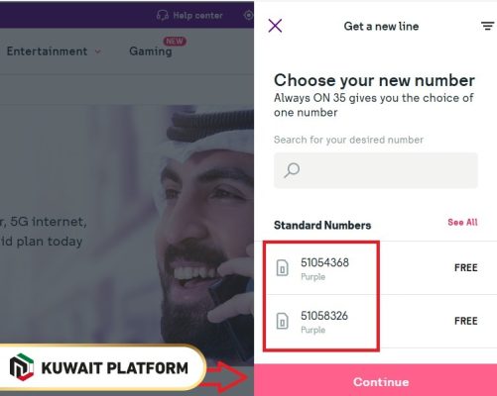The image size is (497, 396).
Task: Click SIM card icon beside 51054368
Action: pos(283,267)
